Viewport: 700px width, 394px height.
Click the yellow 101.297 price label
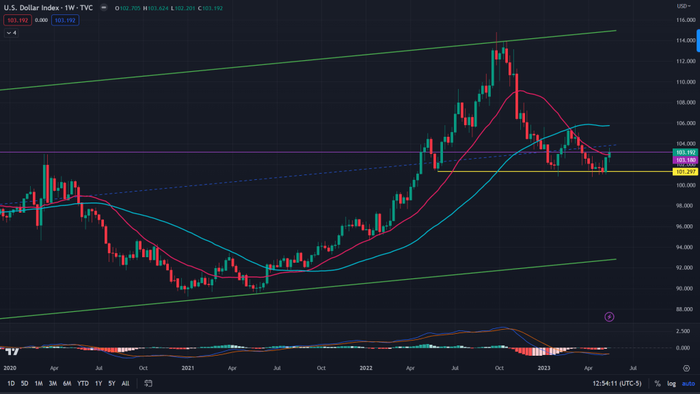click(x=685, y=172)
